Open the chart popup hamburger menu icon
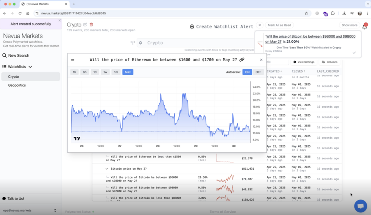Viewport: 371px width, 215px height. tap(73, 60)
